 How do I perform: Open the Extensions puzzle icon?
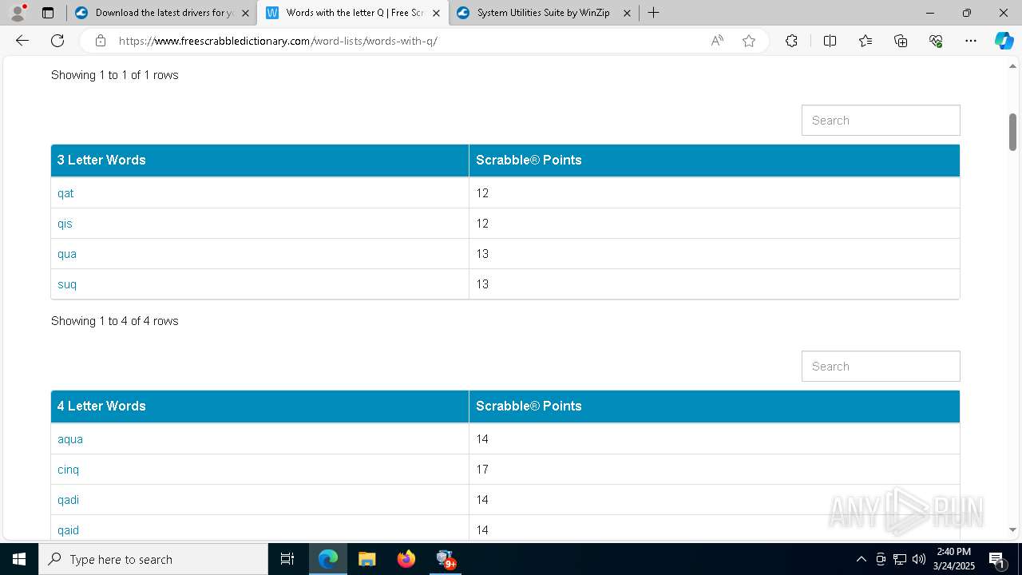[x=791, y=41]
